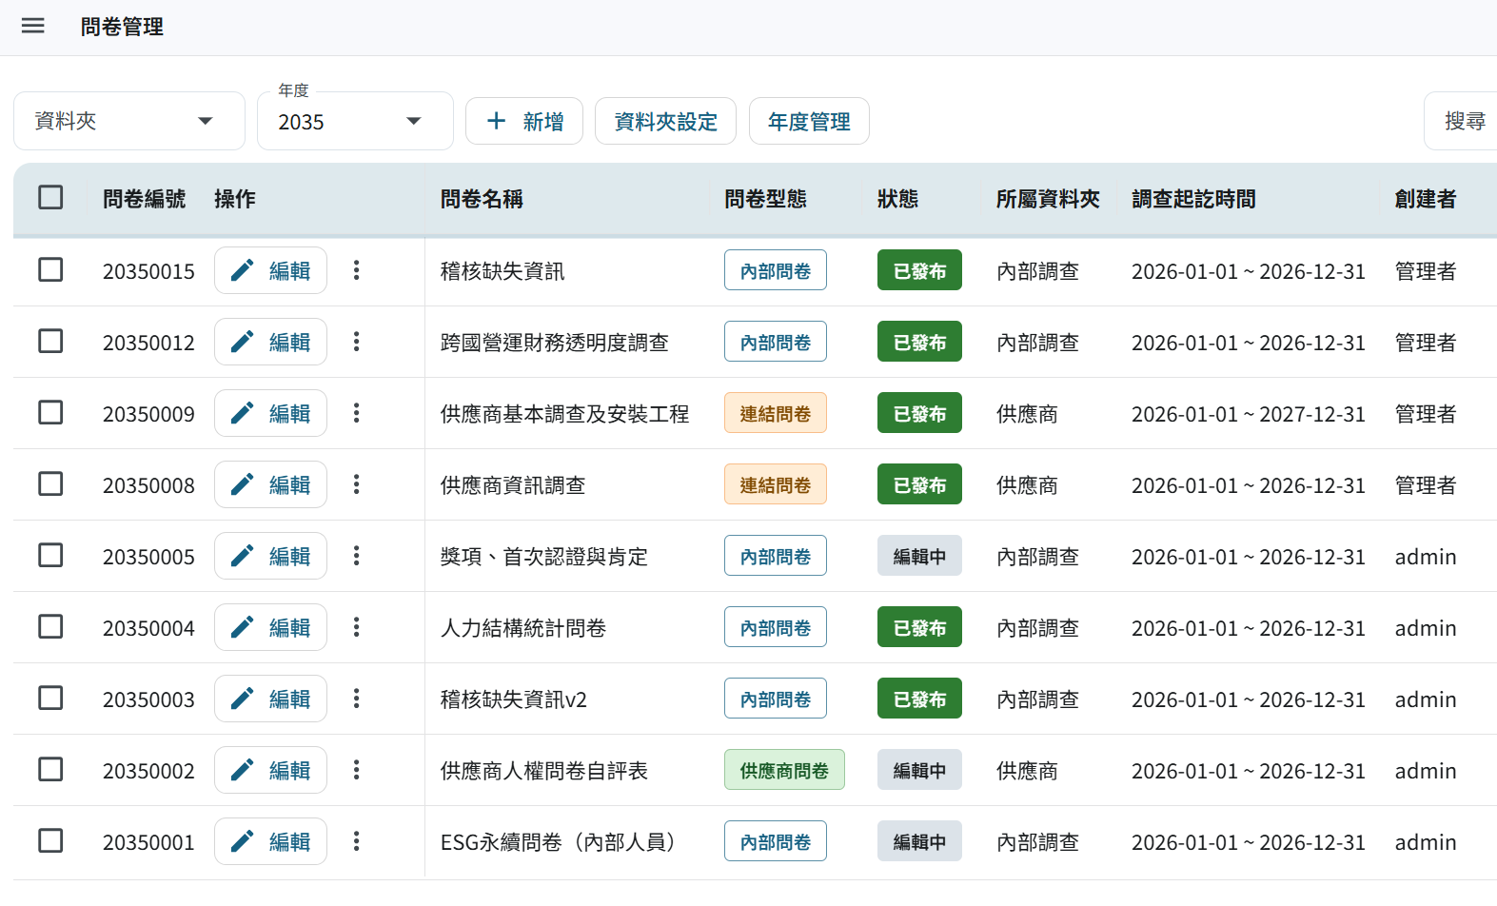
Task: Check the row checkbox for 20350015
Action: (50, 269)
